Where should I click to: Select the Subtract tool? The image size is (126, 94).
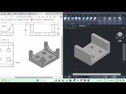click(x=91, y=19)
